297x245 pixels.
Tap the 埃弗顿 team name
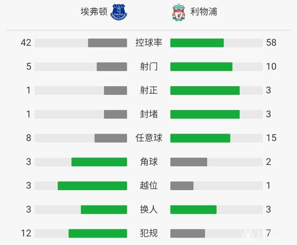coord(94,12)
